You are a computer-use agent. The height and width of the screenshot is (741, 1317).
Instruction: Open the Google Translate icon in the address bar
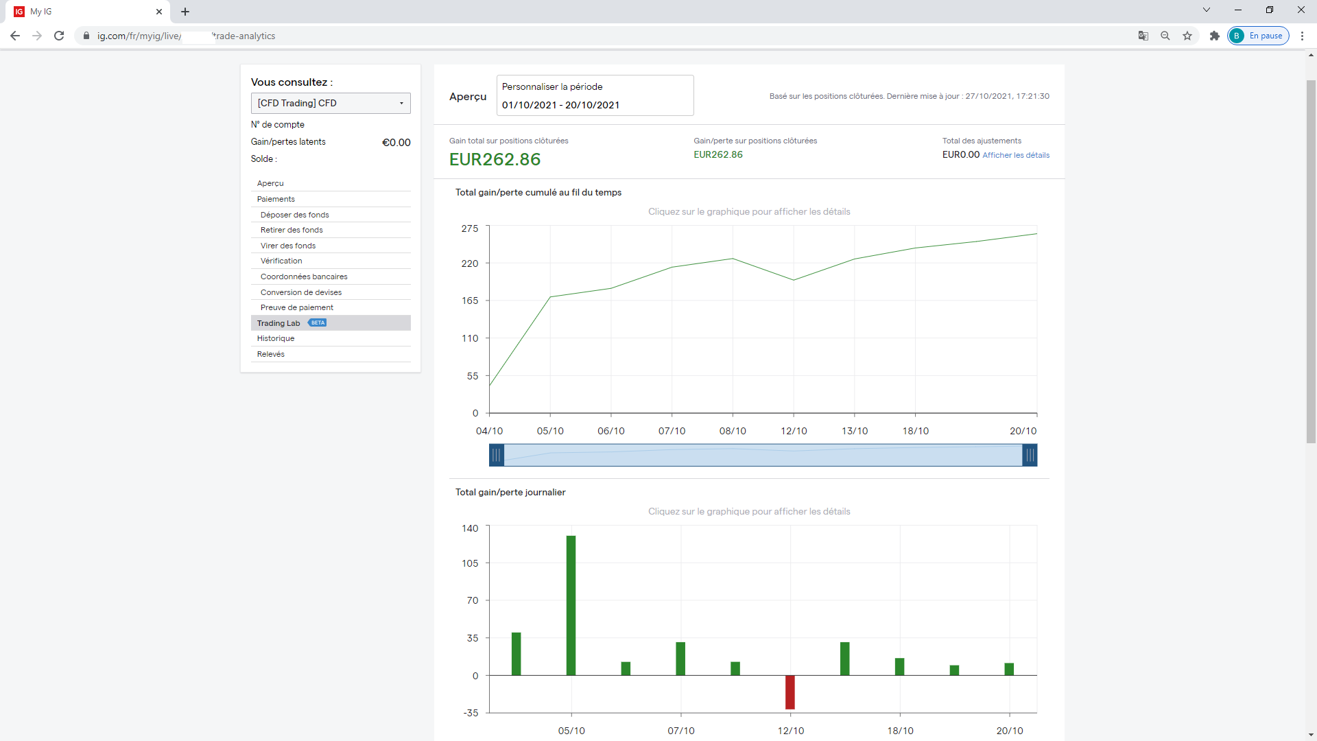(1143, 36)
